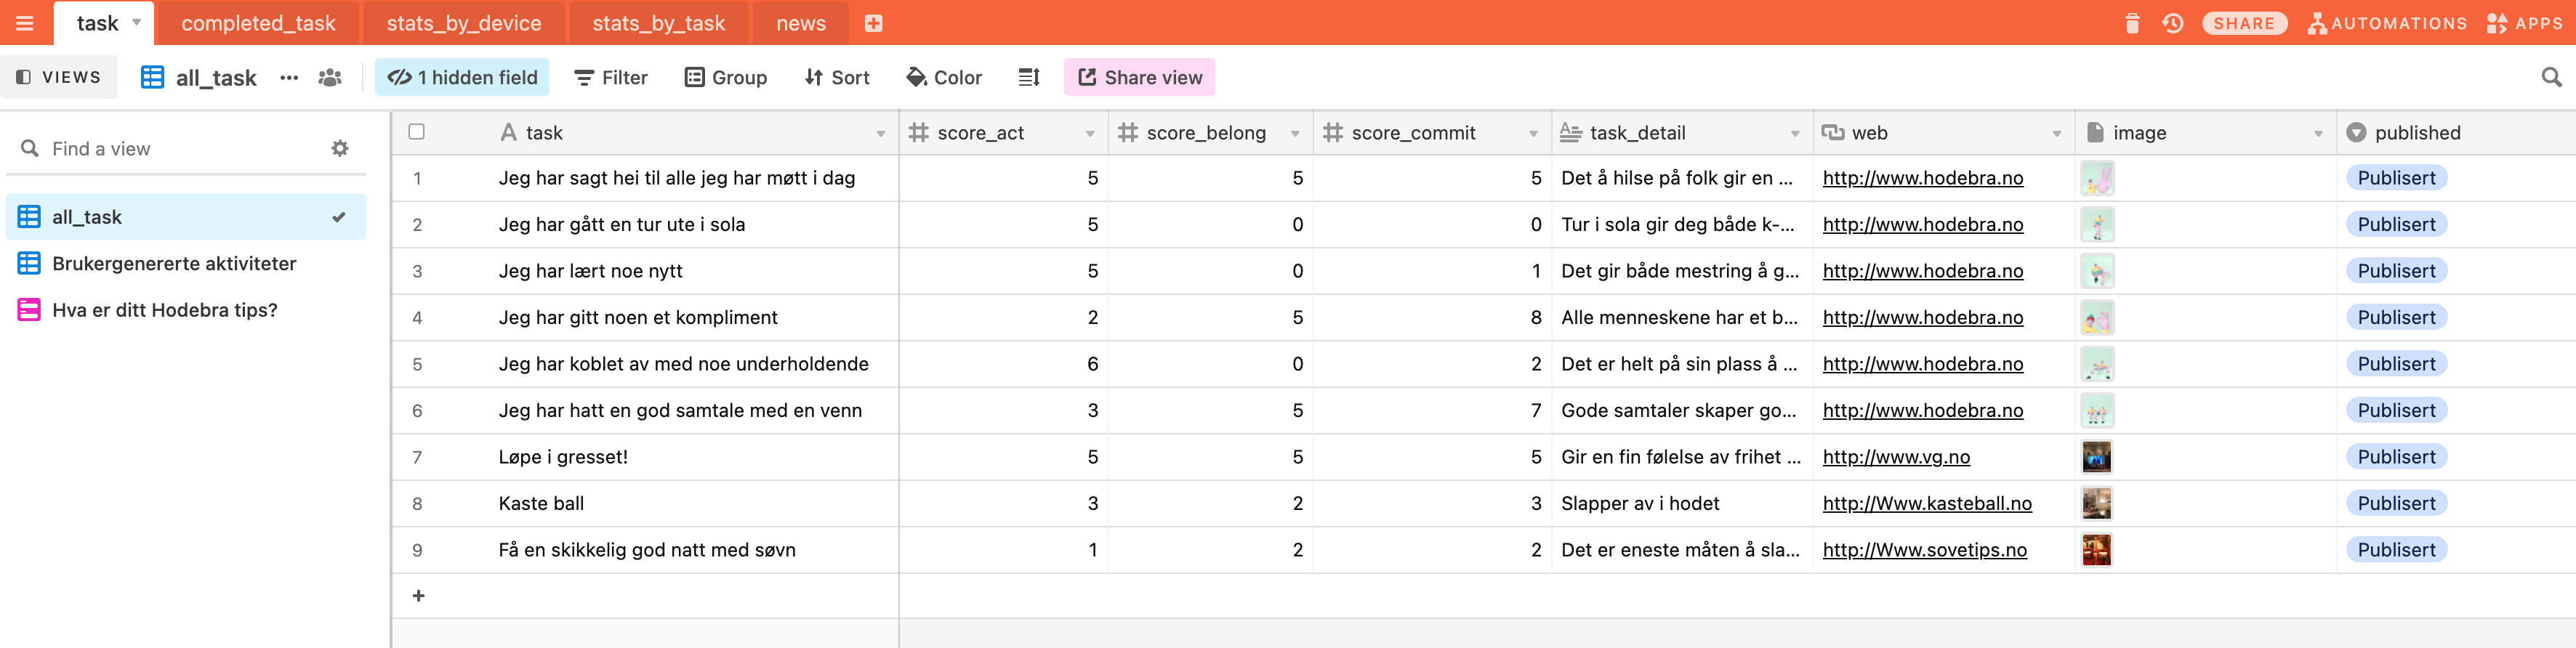This screenshot has height=648, width=2576.
Task: Open the web column dropdown
Action: pos(2057,133)
